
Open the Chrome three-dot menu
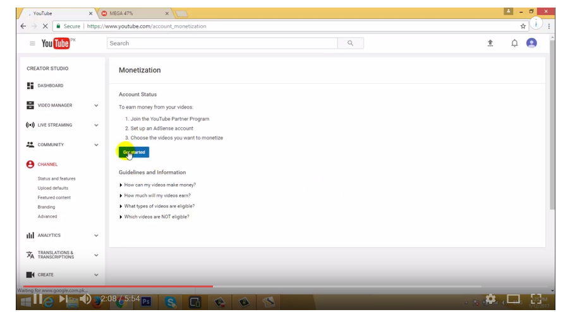[x=548, y=26]
